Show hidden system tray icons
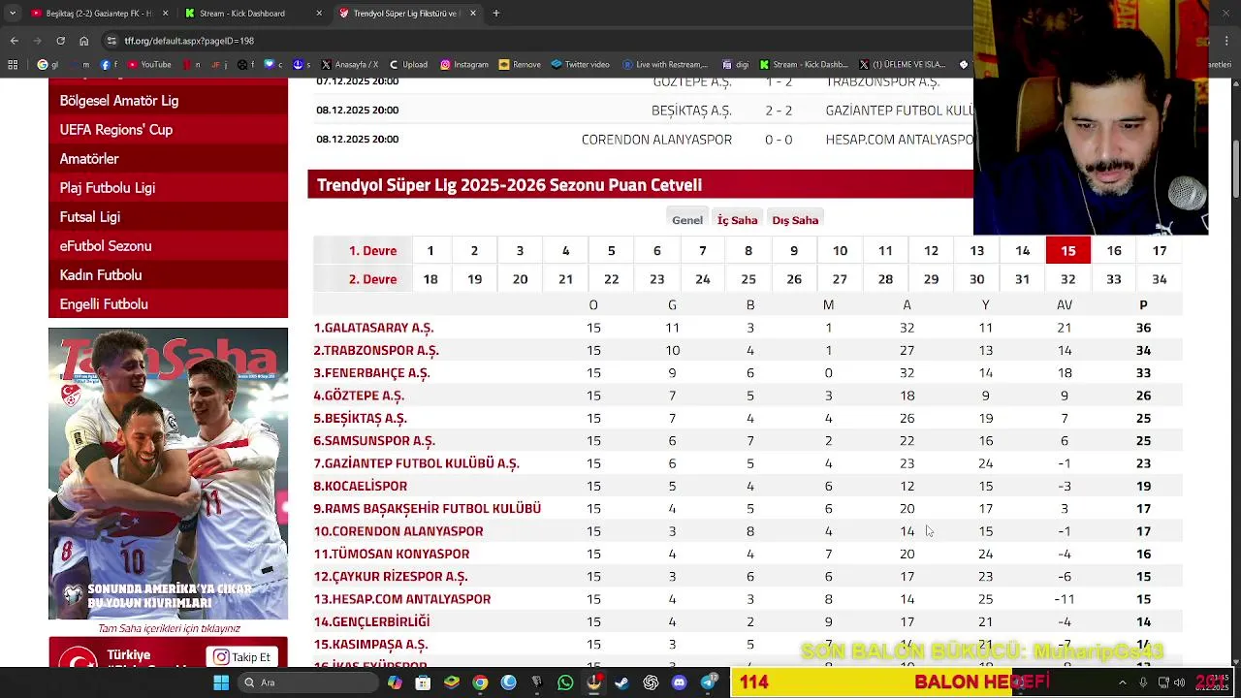Image resolution: width=1241 pixels, height=698 pixels. 1123,682
